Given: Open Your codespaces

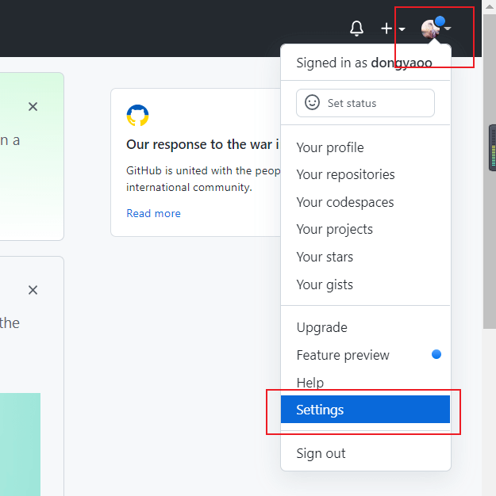Looking at the screenshot, I should [365, 202].
